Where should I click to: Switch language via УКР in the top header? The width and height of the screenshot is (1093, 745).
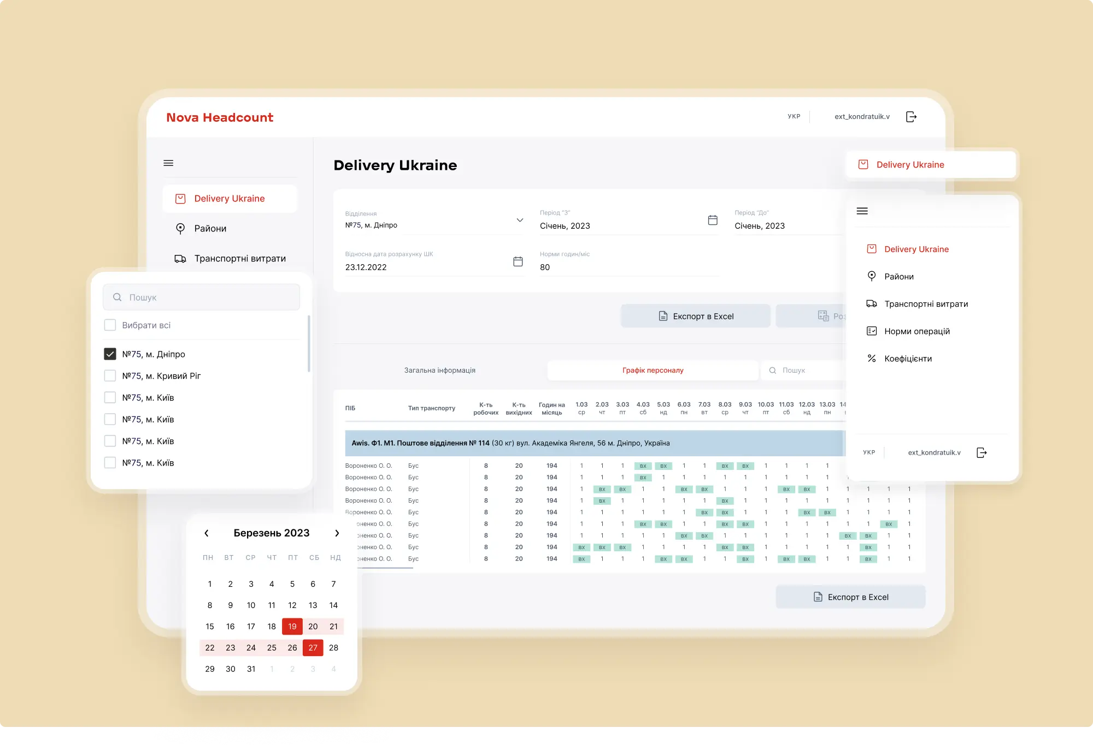[x=794, y=116]
